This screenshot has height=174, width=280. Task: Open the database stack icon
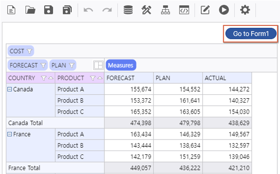[x=128, y=10]
